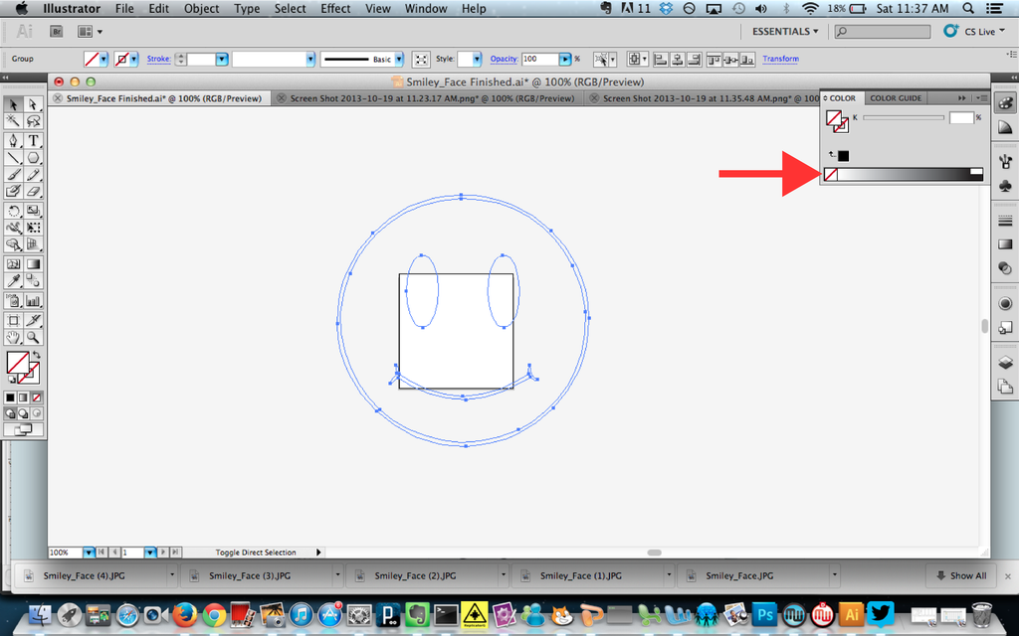Viewport: 1019px width, 636px height.
Task: Select the Rotate tool
Action: point(14,211)
